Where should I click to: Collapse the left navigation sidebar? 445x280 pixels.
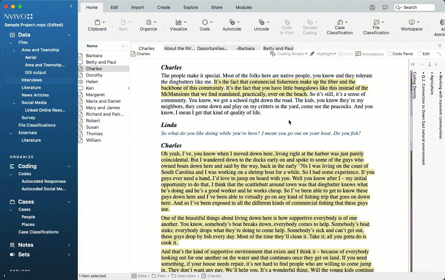pos(71,6)
